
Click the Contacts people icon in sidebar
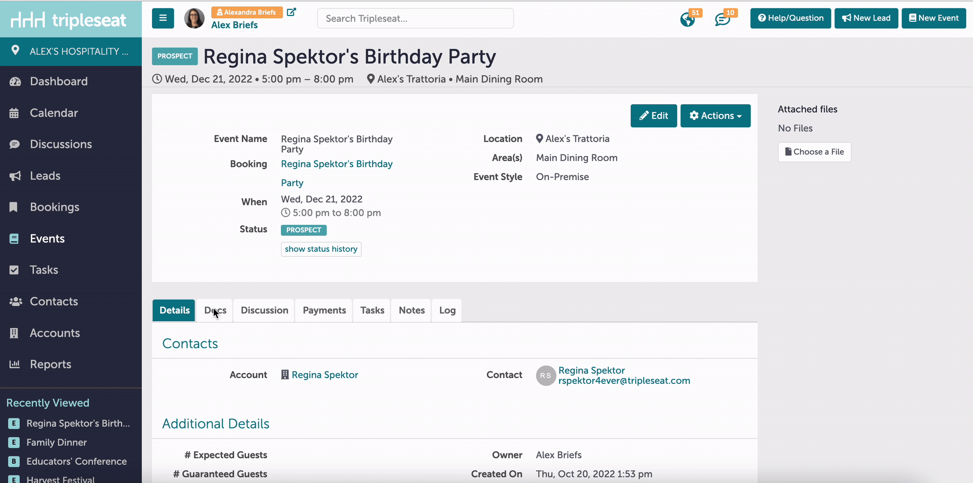coord(16,302)
